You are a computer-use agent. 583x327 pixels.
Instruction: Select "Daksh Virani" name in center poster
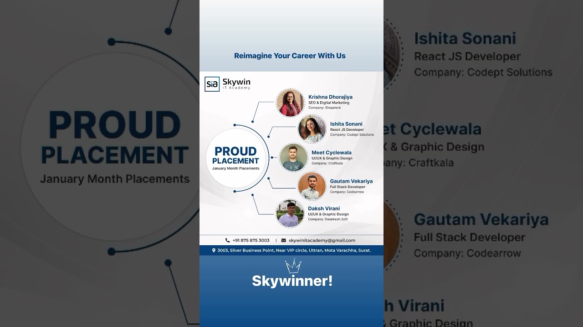click(x=324, y=208)
